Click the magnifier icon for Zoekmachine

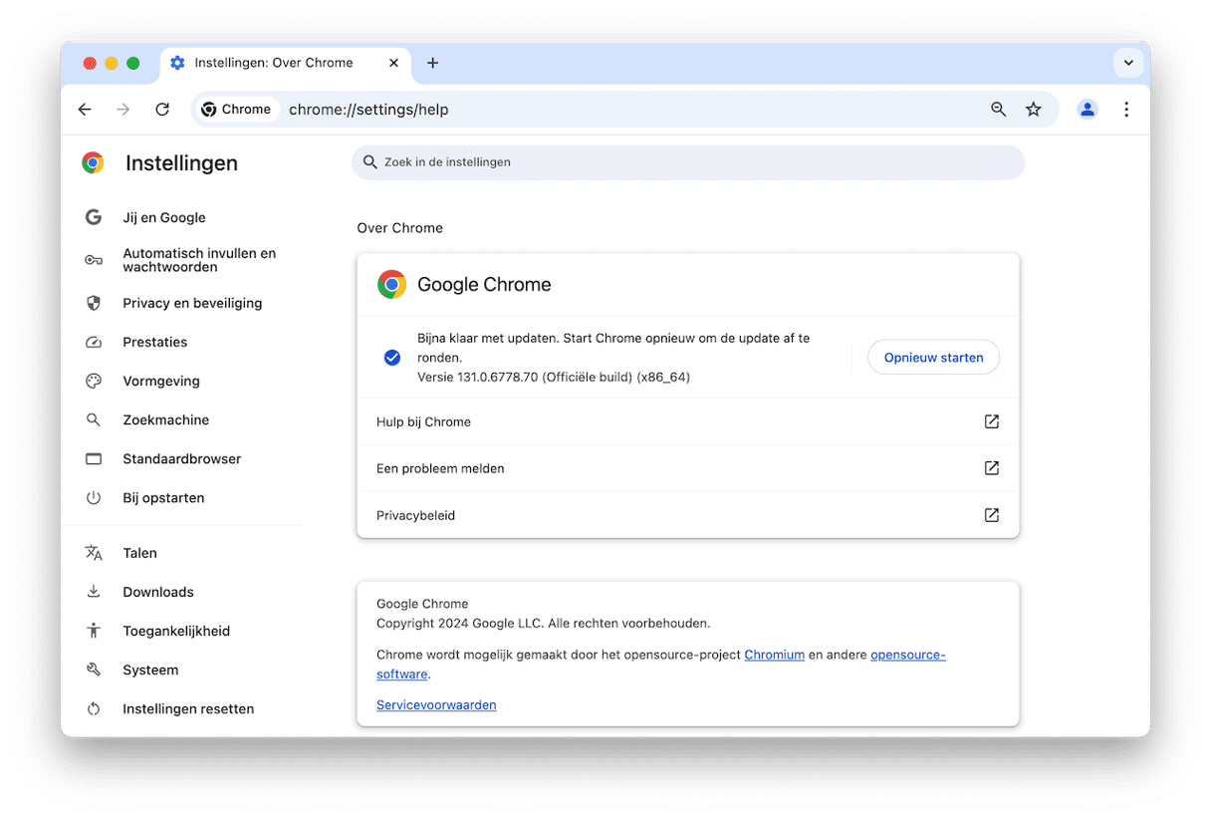pyautogui.click(x=94, y=419)
